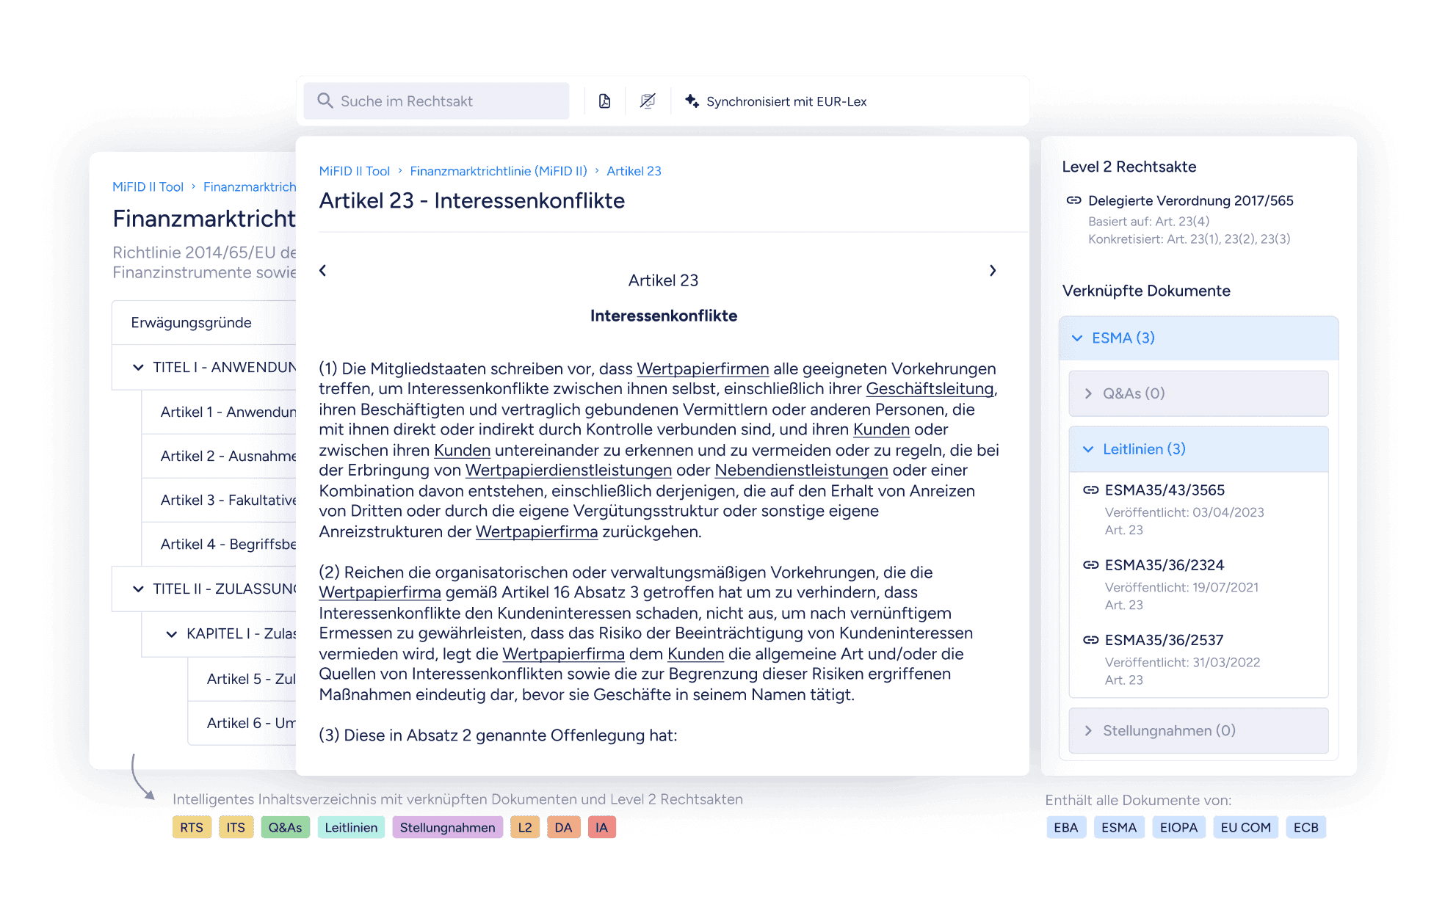Open 'Wertpapierdienstleistungen' definition link
Viewport: 1445px width, 913px height.
pos(568,470)
